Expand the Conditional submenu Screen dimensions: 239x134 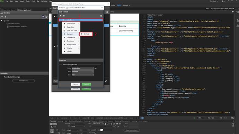tap(71, 38)
